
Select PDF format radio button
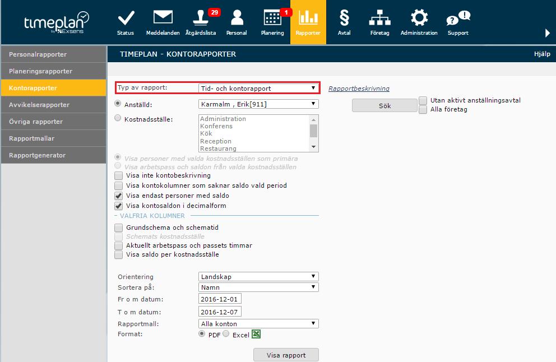202,333
